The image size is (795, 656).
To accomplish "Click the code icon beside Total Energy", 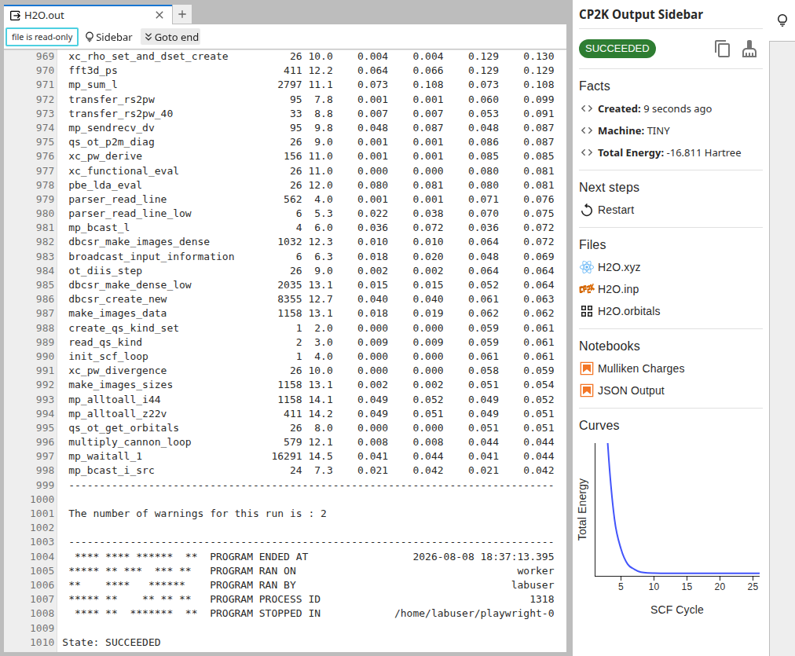I will [x=587, y=152].
